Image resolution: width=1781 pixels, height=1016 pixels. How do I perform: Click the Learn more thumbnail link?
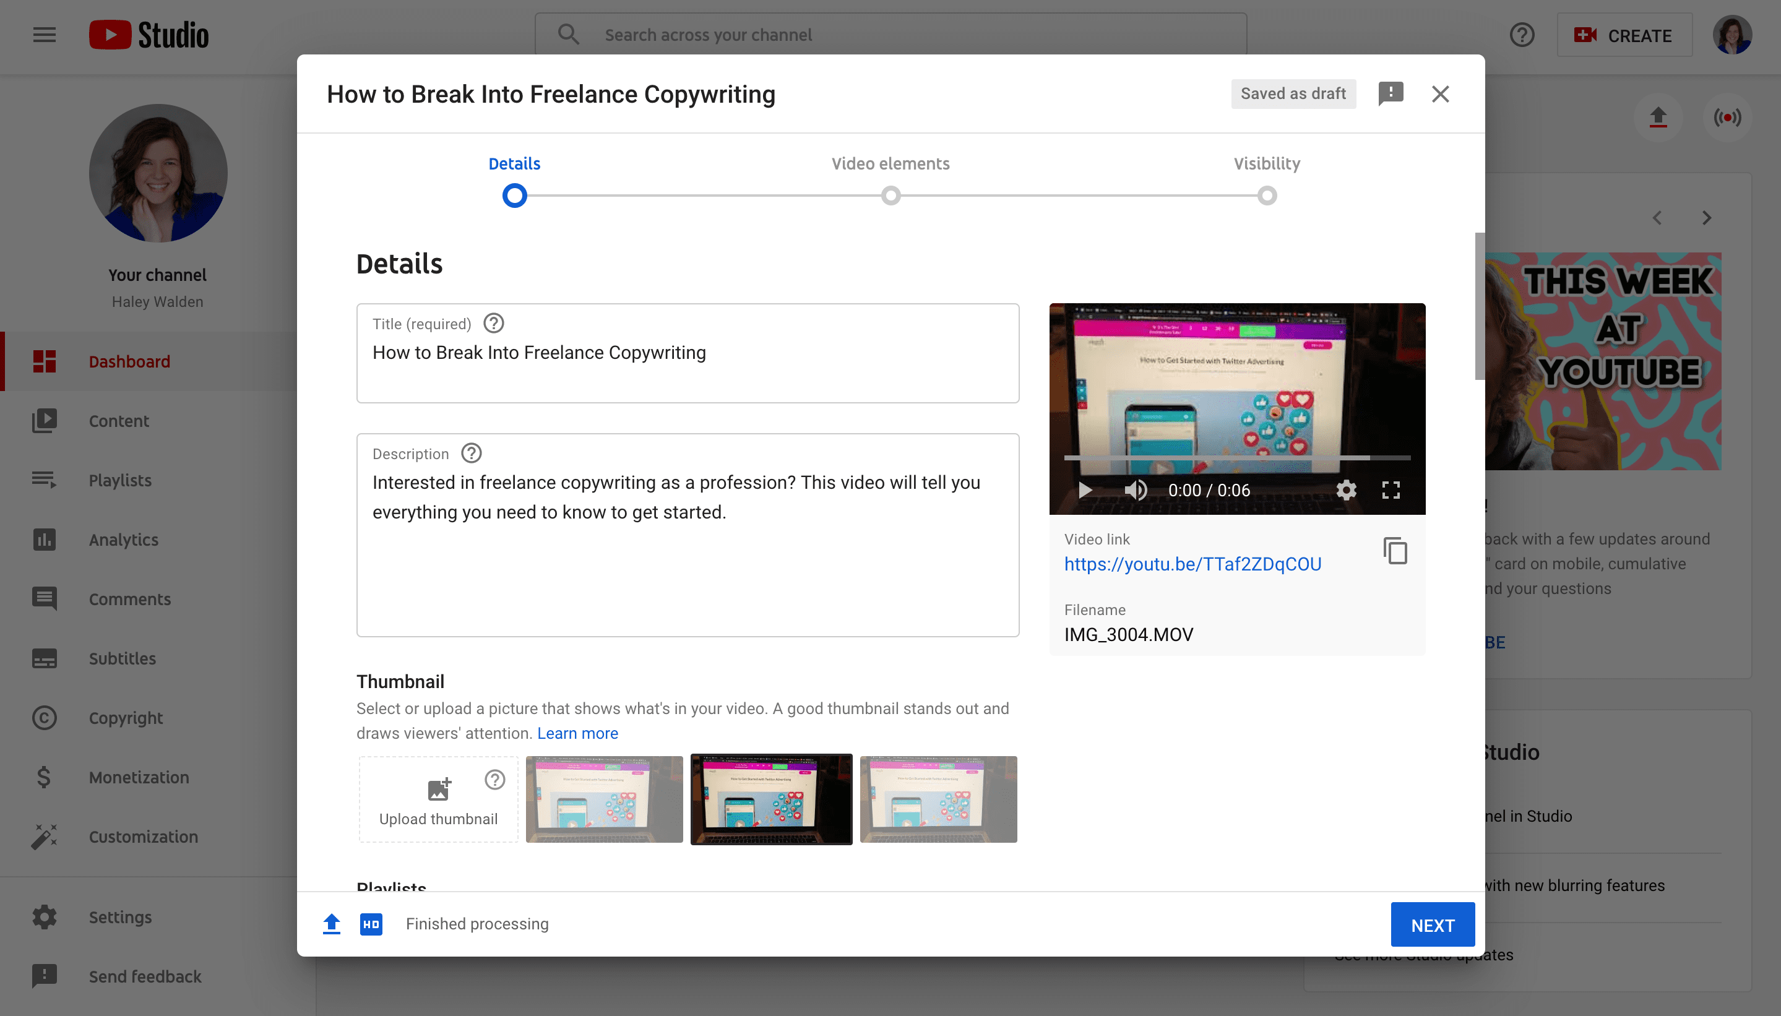pos(577,731)
